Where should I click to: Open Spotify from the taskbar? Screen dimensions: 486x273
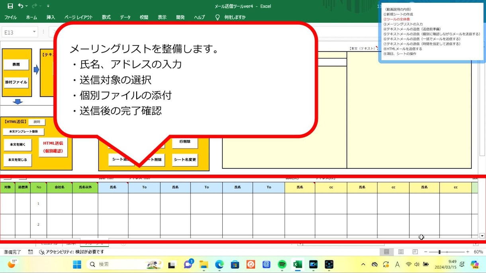pyautogui.click(x=282, y=265)
